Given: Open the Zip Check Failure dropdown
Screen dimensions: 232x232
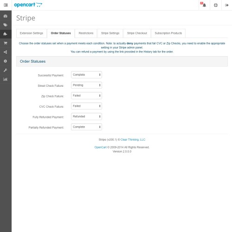Looking at the screenshot, I should pos(86,96).
